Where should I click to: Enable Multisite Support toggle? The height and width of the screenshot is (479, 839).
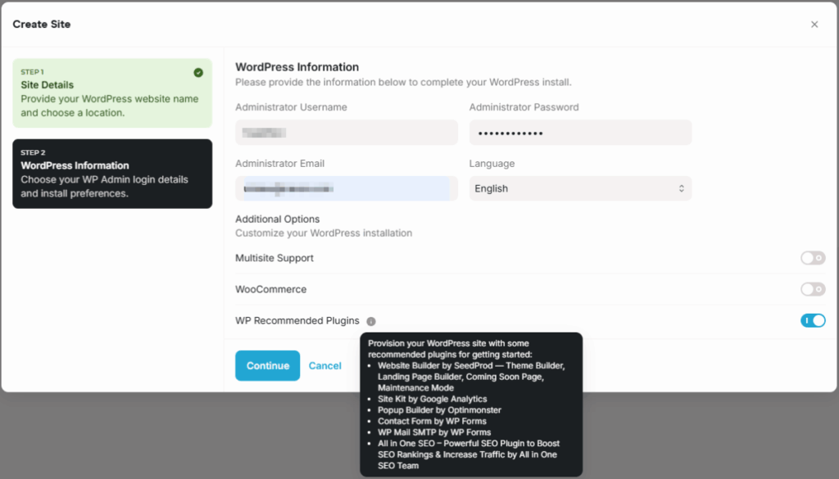[813, 258]
